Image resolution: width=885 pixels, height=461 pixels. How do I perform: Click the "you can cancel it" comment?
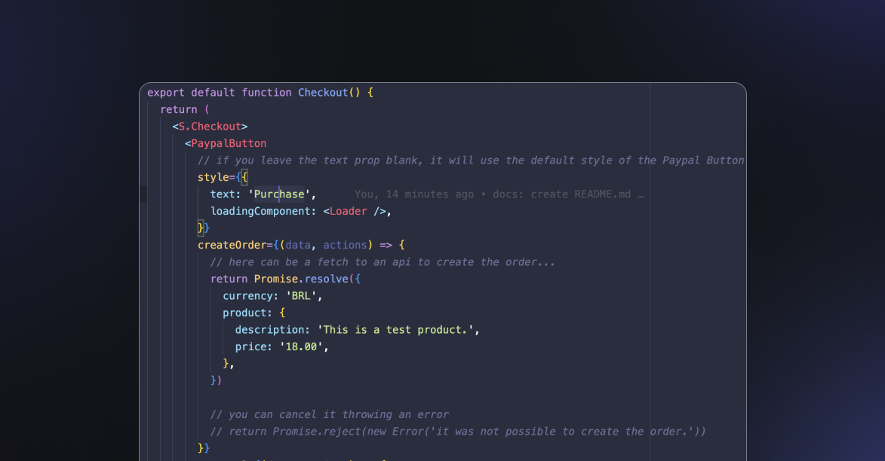(329, 414)
